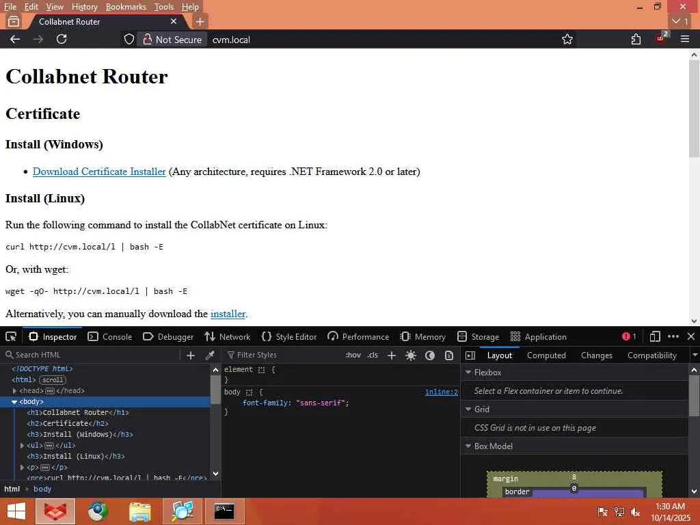Open the Memory tab
700x525 pixels.
[422, 336]
